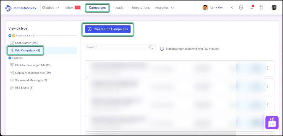Click the 20+ inbox notification badge
283x136 pixels.
[78, 7]
